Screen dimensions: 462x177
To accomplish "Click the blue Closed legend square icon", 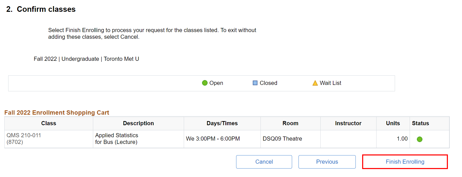I will coord(255,83).
